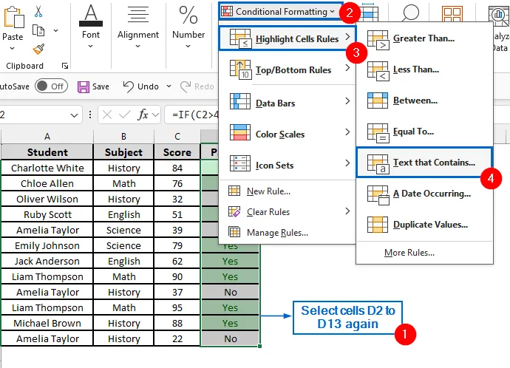
Task: Click the score cell with value 84
Action: (x=177, y=168)
